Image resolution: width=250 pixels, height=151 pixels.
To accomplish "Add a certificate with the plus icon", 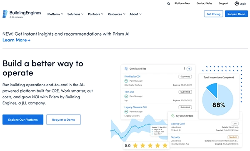I will point(189,69).
